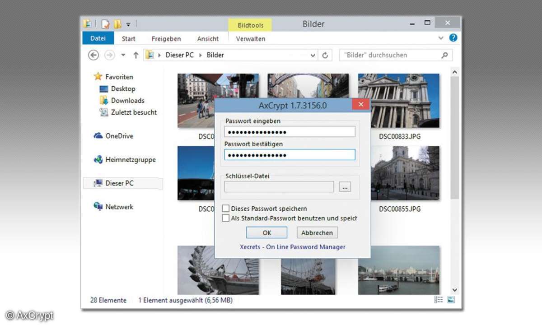Click Abbrechen in AxCrypt dialog

tap(317, 233)
